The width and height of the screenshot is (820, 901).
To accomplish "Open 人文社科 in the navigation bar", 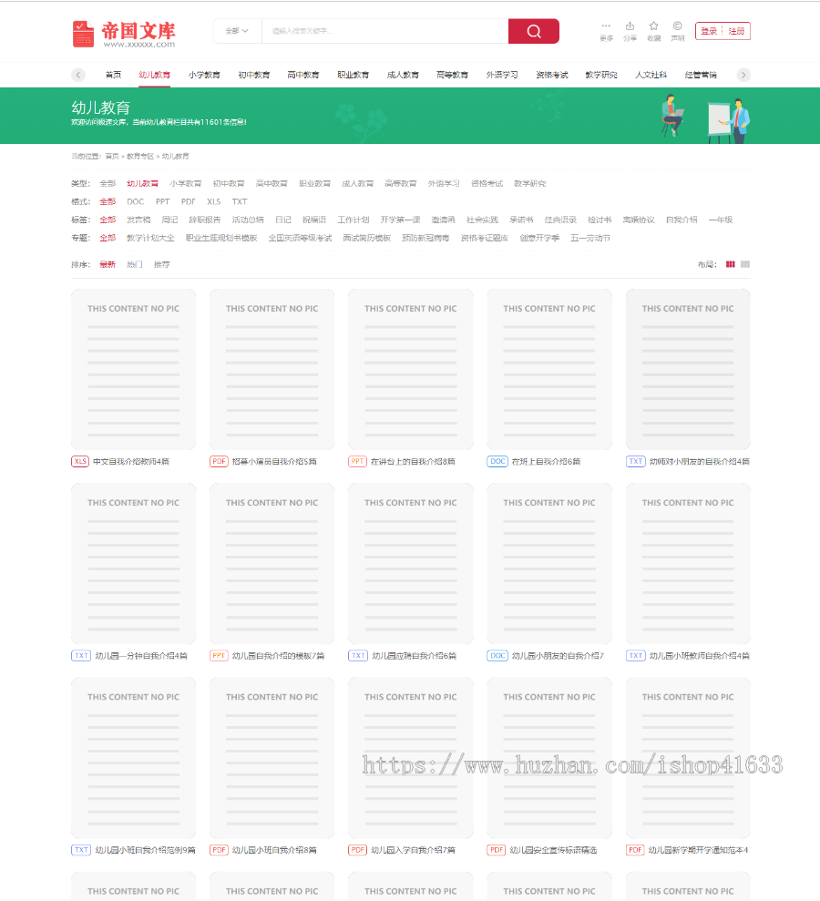I will pyautogui.click(x=651, y=75).
